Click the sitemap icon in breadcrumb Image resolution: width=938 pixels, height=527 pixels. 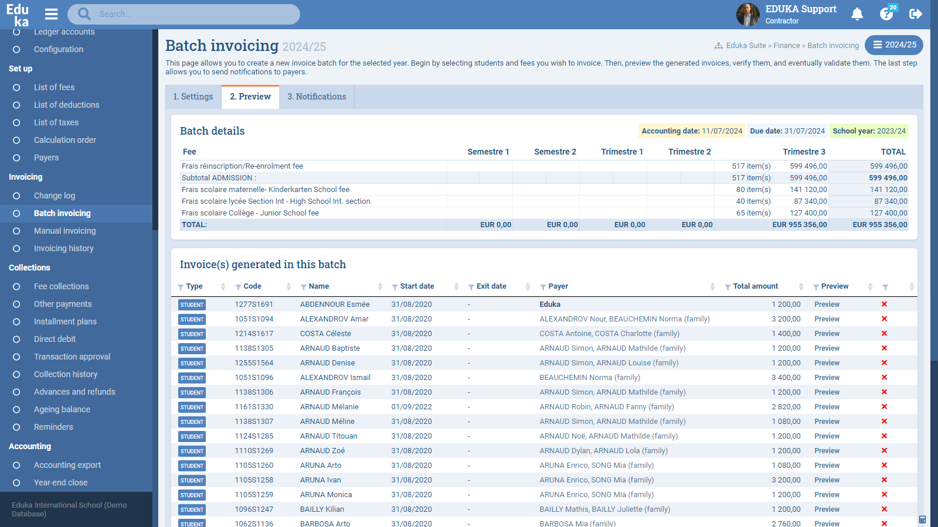click(718, 46)
